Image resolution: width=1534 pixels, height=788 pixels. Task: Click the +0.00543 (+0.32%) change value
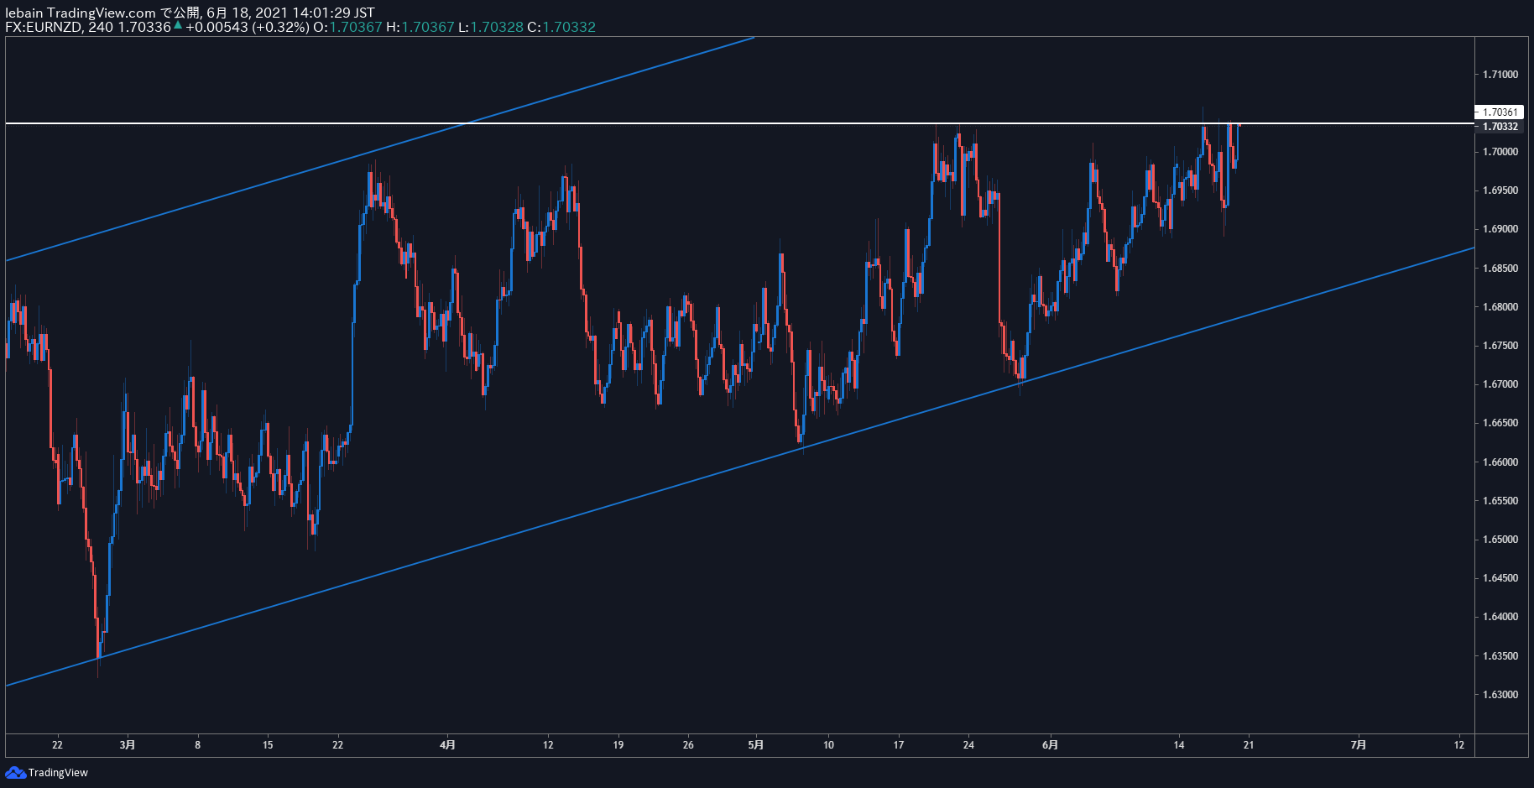tap(248, 27)
